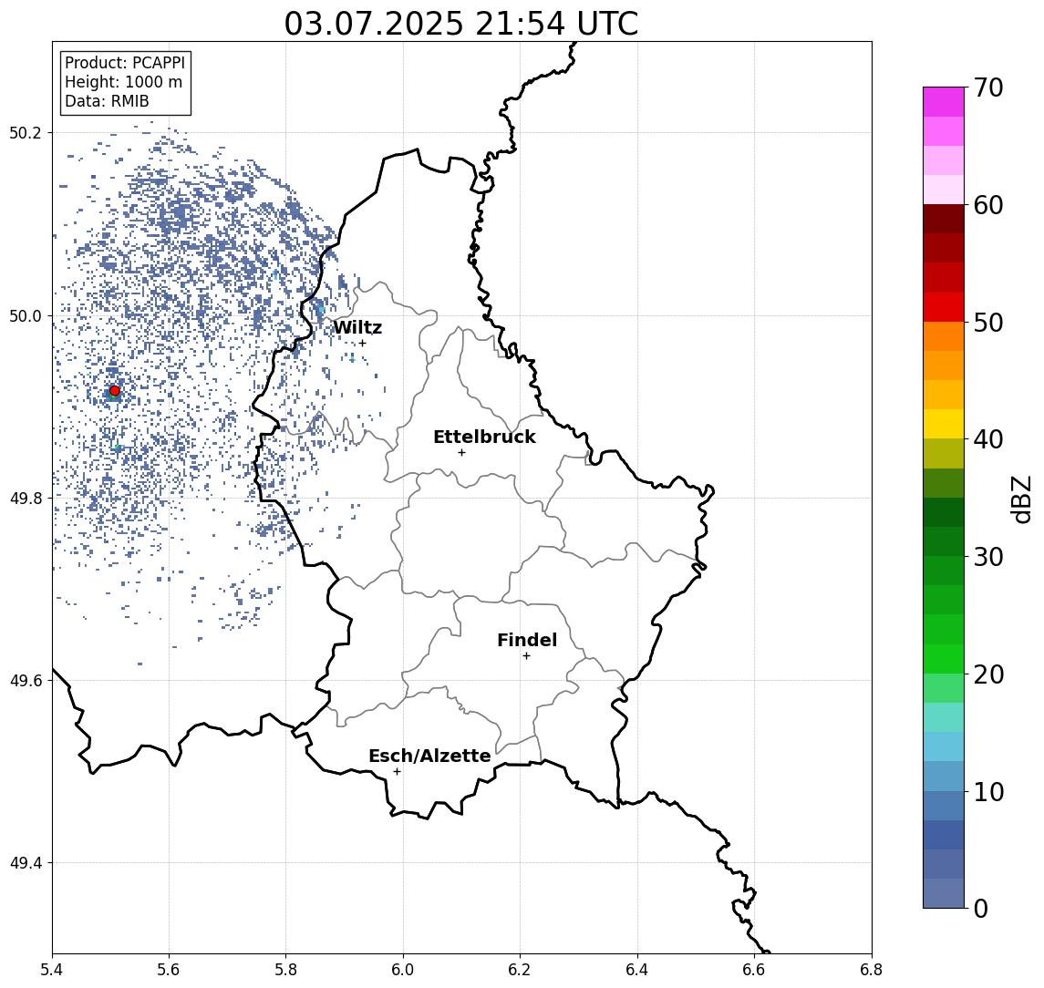Click the 49.6 latitude axis label
1044x988 pixels.
click(x=25, y=681)
